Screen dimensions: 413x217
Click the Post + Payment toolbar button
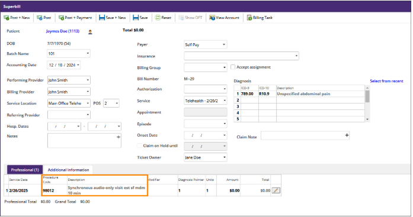(75, 18)
